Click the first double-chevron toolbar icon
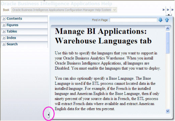Screen dimensions: 175x121 (x=164, y=10)
